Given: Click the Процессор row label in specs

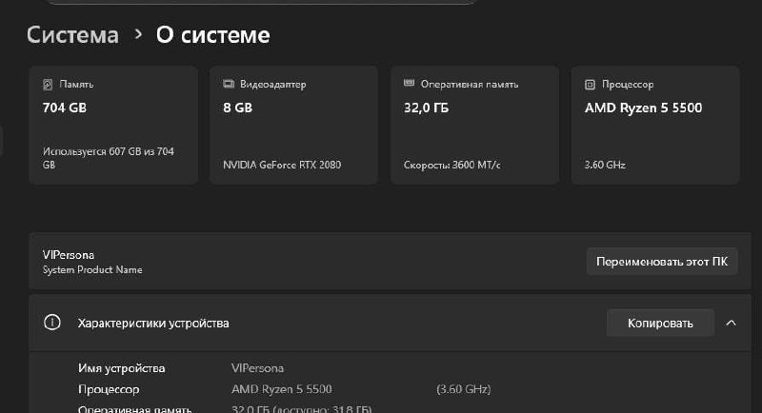Looking at the screenshot, I should [109, 390].
